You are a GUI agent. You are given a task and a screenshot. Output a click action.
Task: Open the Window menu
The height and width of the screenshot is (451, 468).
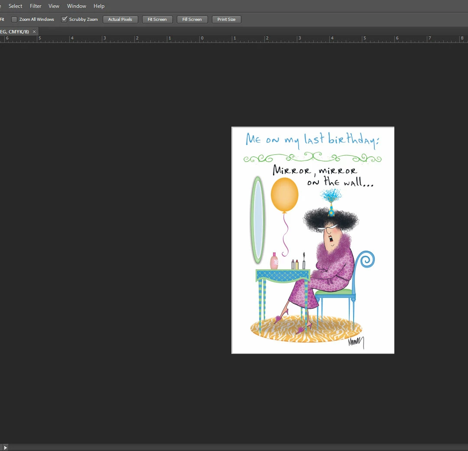click(76, 6)
